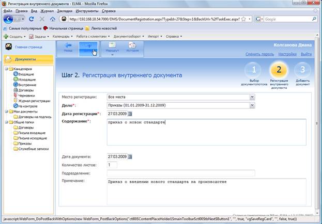Open the Firefox 'Файл' menu
This screenshot has width=322, height=224.
(x=8, y=11)
